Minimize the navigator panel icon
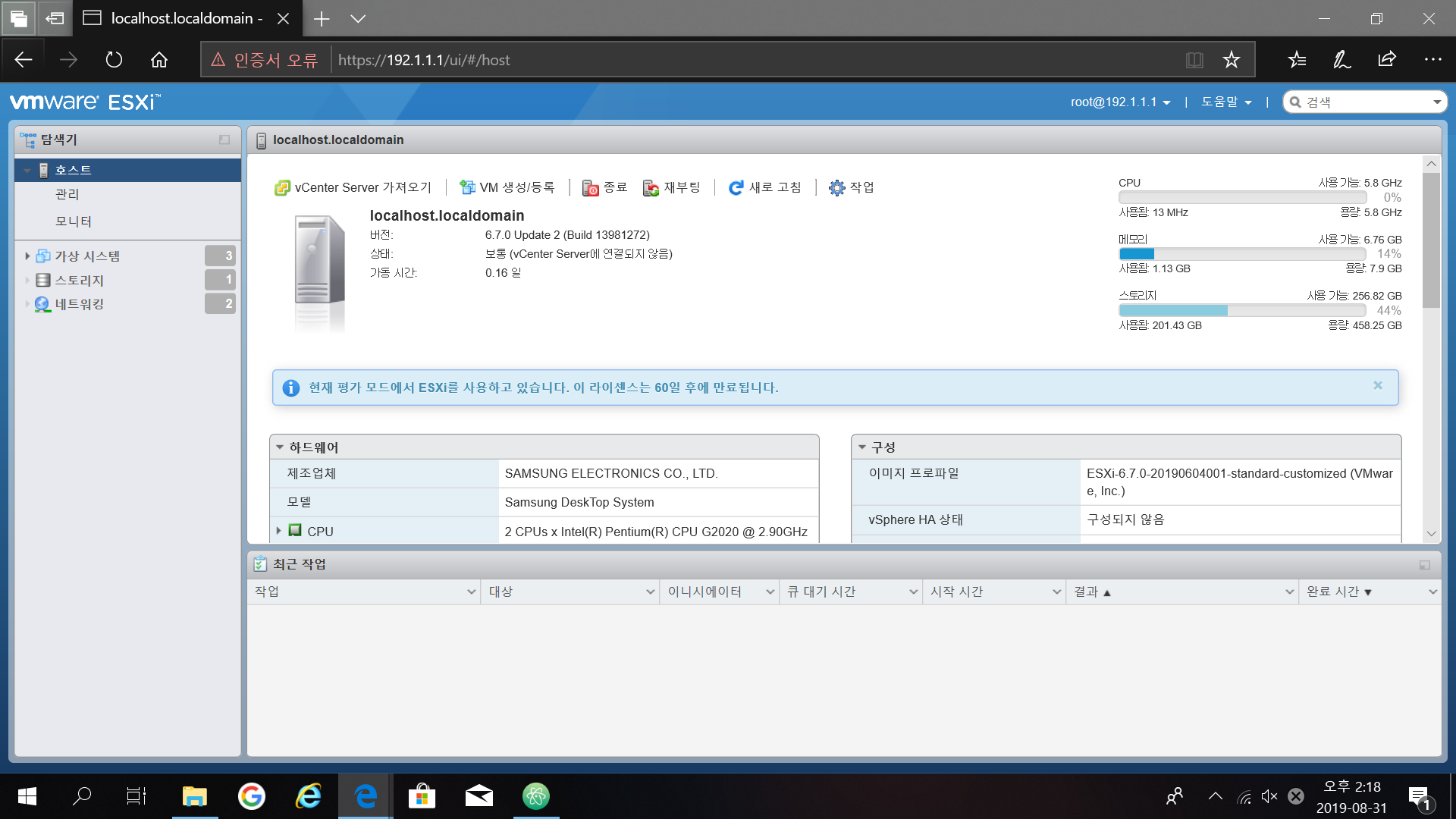 coord(224,140)
